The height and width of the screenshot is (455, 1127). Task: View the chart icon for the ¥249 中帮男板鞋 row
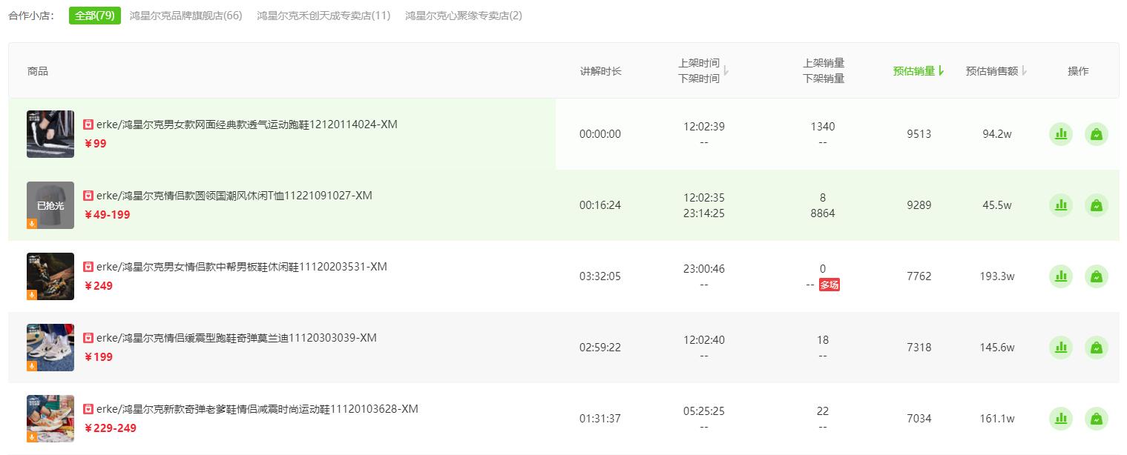pyautogui.click(x=1061, y=276)
